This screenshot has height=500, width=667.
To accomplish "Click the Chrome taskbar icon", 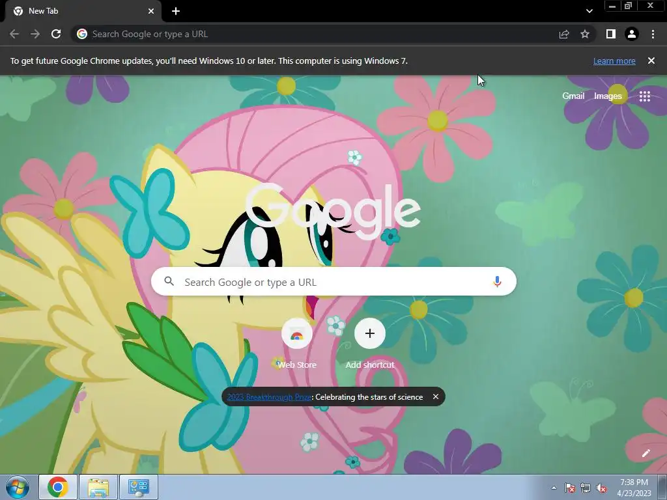I will tap(58, 487).
